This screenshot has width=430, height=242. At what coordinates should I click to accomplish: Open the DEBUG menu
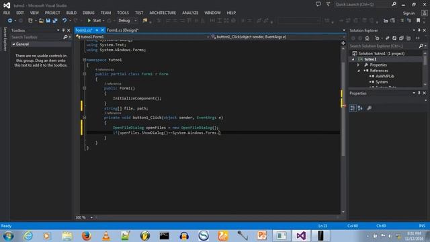[88, 13]
